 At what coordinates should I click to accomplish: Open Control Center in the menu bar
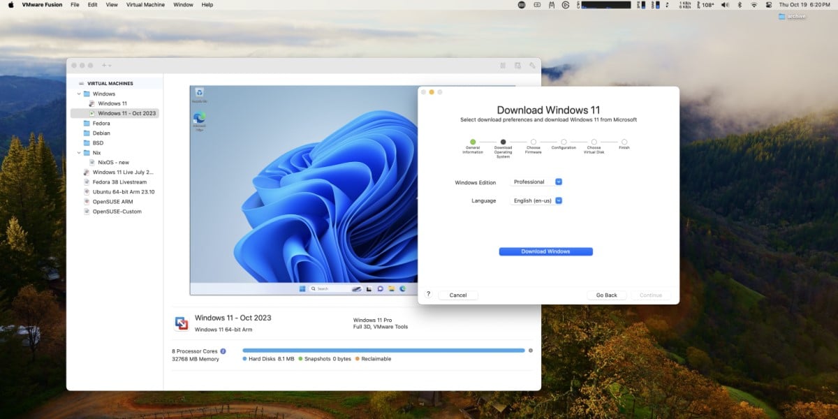[x=769, y=4]
